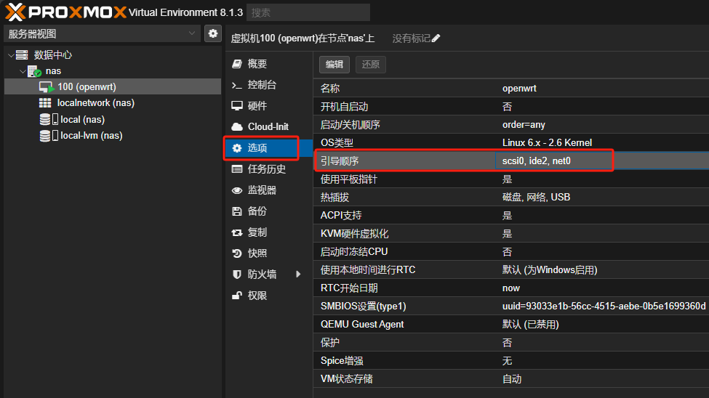Screen dimensions: 709x398
Task: Collapse the 数据中心 tree node
Action: [11, 55]
